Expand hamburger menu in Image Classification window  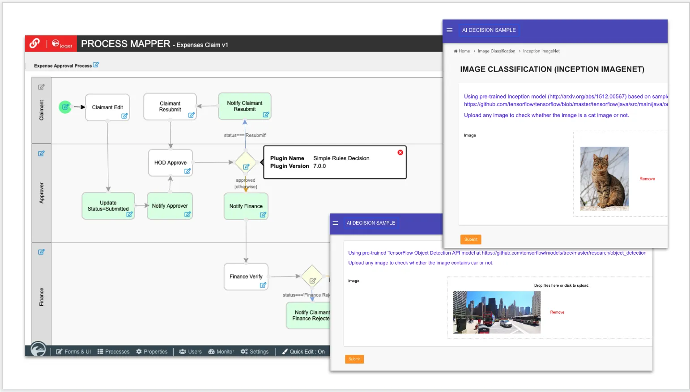click(449, 30)
